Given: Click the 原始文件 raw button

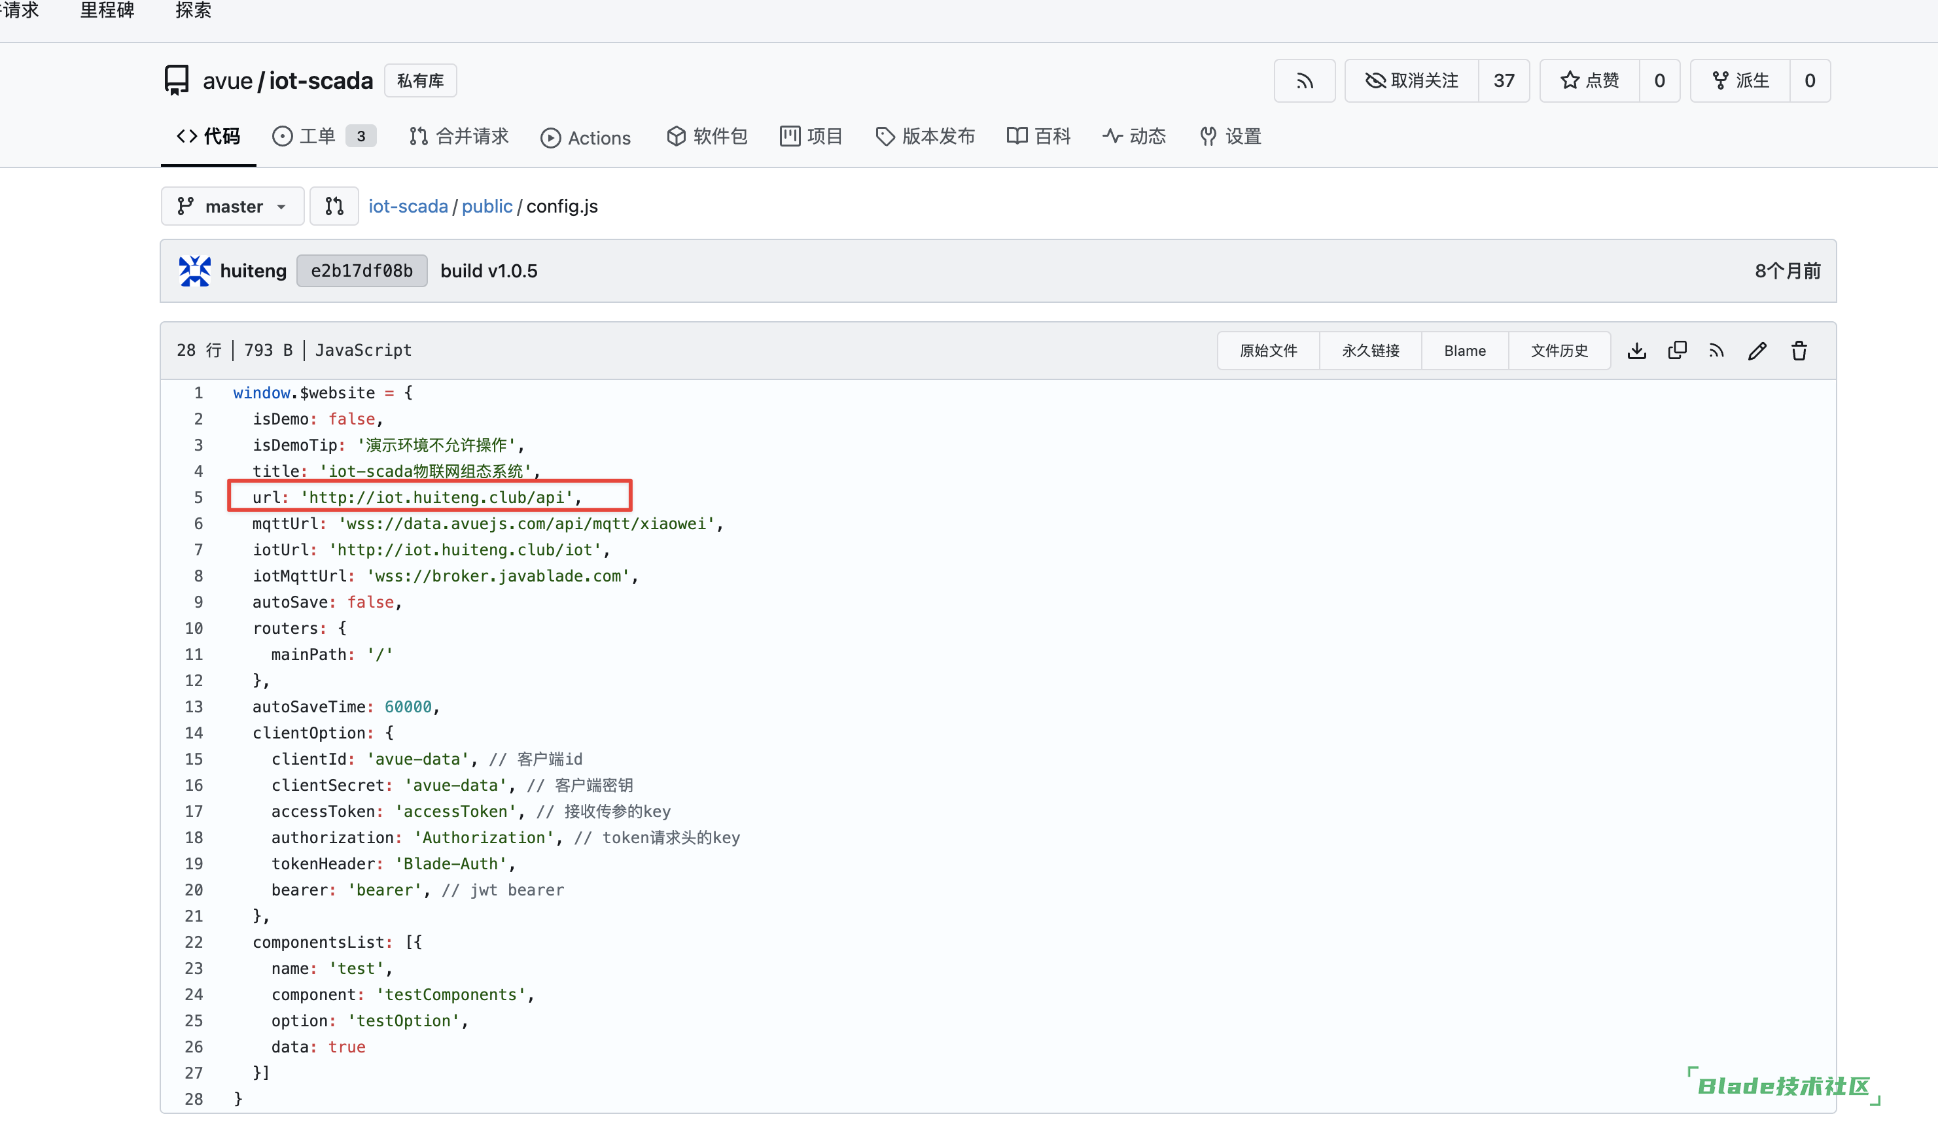Looking at the screenshot, I should pos(1267,351).
